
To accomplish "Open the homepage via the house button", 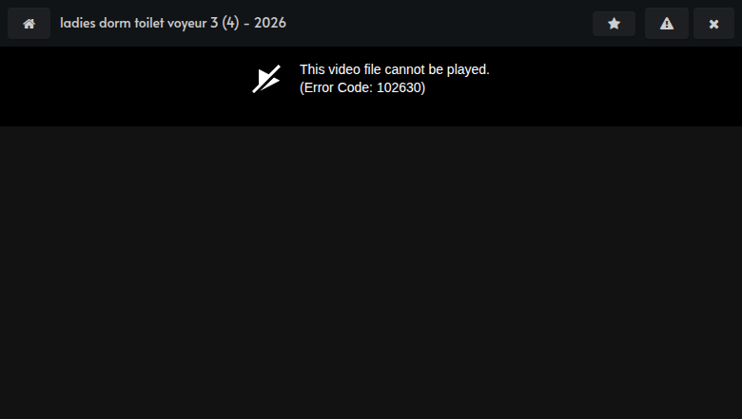I will (29, 24).
